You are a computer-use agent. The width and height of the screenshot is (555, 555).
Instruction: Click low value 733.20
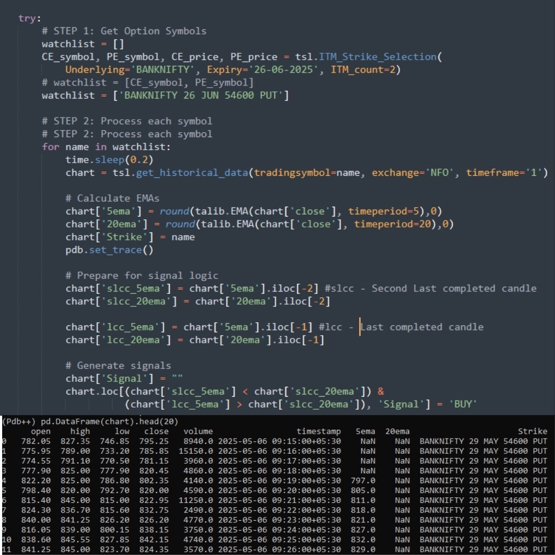(114, 451)
